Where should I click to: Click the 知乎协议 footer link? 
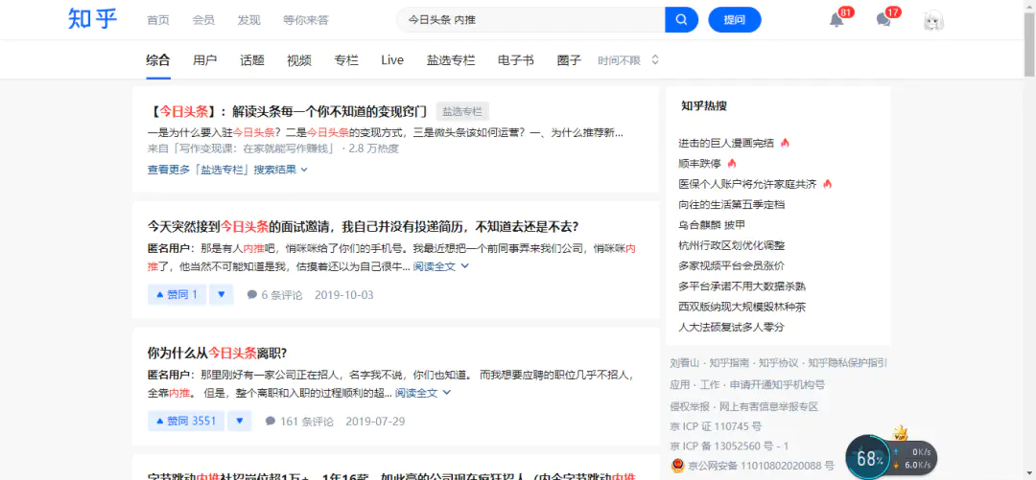(x=780, y=363)
